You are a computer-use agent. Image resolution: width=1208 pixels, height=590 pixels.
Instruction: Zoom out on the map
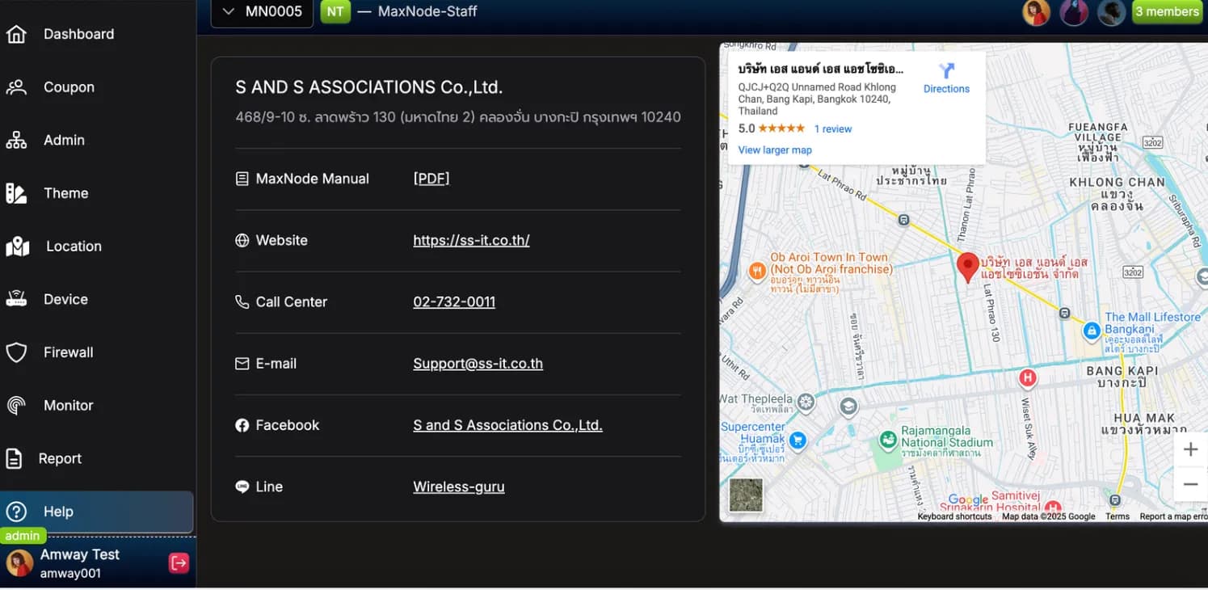pyautogui.click(x=1190, y=485)
